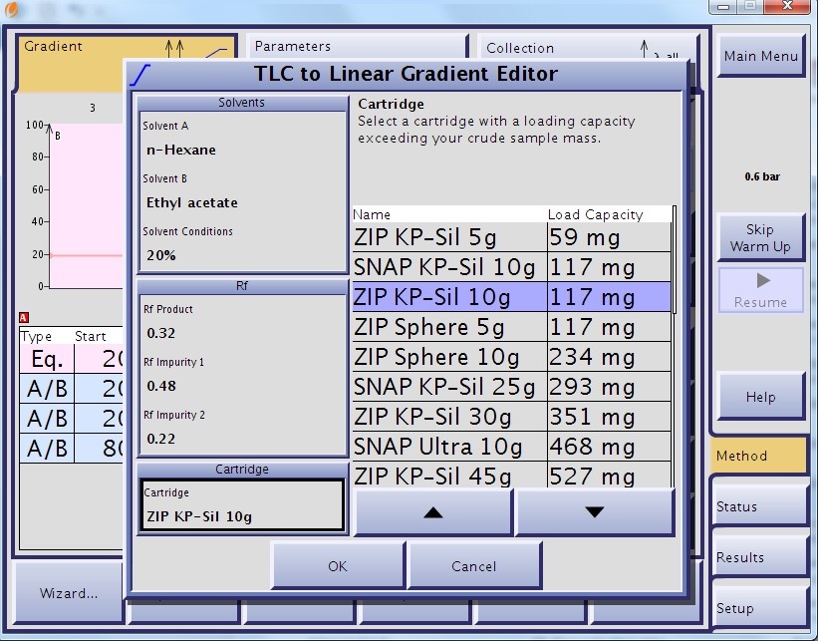Screen dimensions: 818x641
Task: Edit the Rf Impurity 2 value 0.22
Action: pos(242,430)
